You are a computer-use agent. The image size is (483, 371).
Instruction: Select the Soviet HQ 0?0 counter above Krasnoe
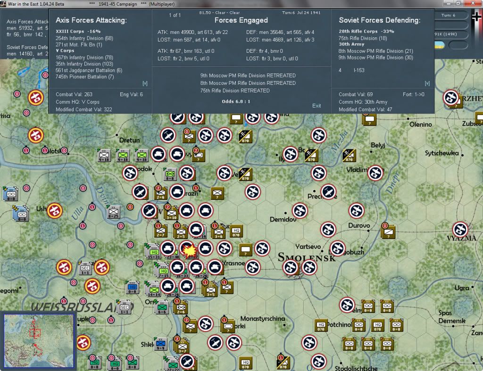236,231
